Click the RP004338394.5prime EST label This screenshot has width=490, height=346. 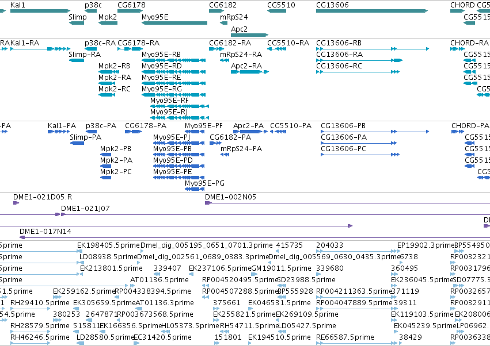(153, 291)
